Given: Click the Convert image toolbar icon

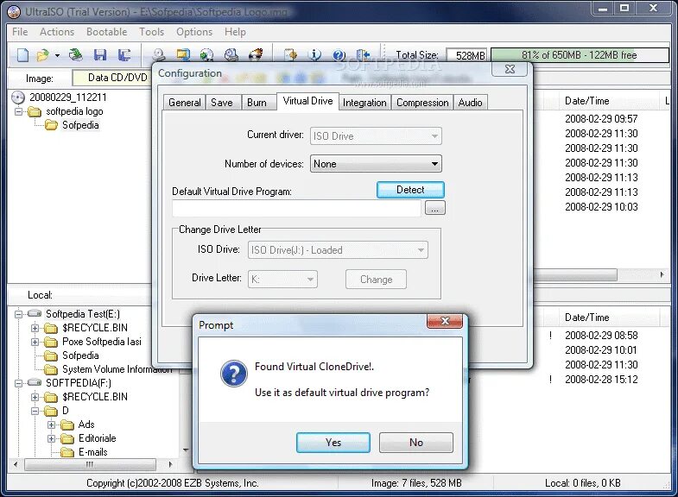Looking at the screenshot, I should click(207, 55).
